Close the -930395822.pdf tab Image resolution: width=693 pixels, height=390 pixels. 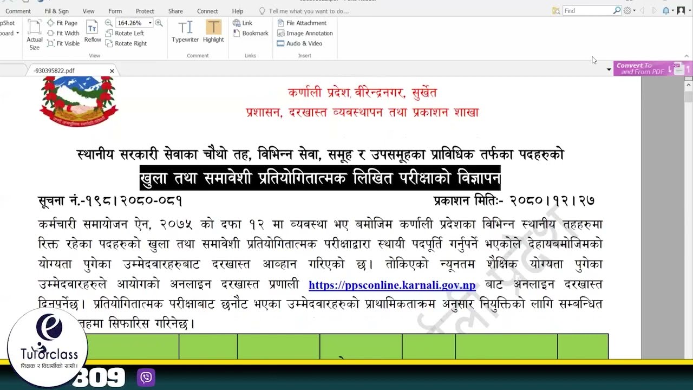coord(112,70)
